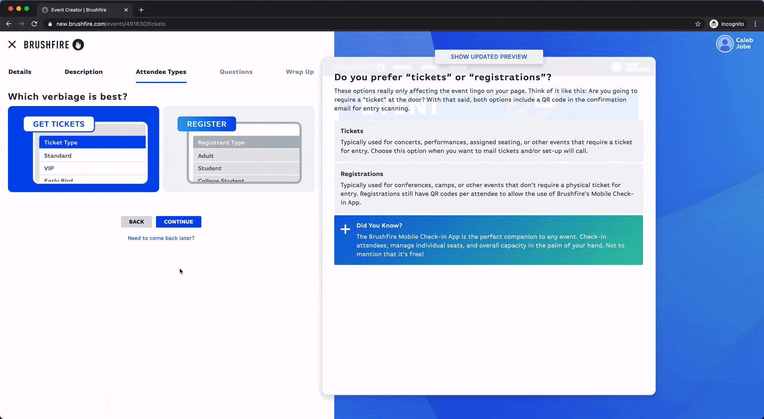Click the Brushfire flame logo icon
Image resolution: width=764 pixels, height=419 pixels.
pos(78,44)
